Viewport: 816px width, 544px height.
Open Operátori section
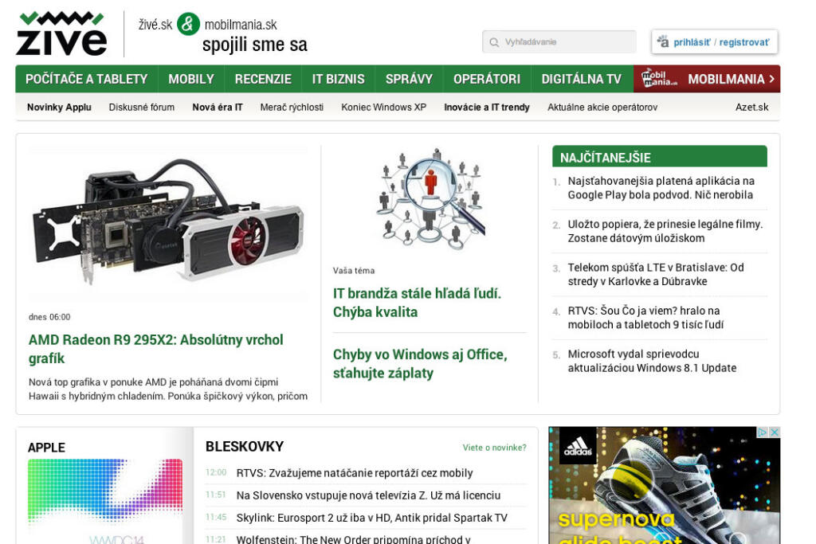pos(487,79)
